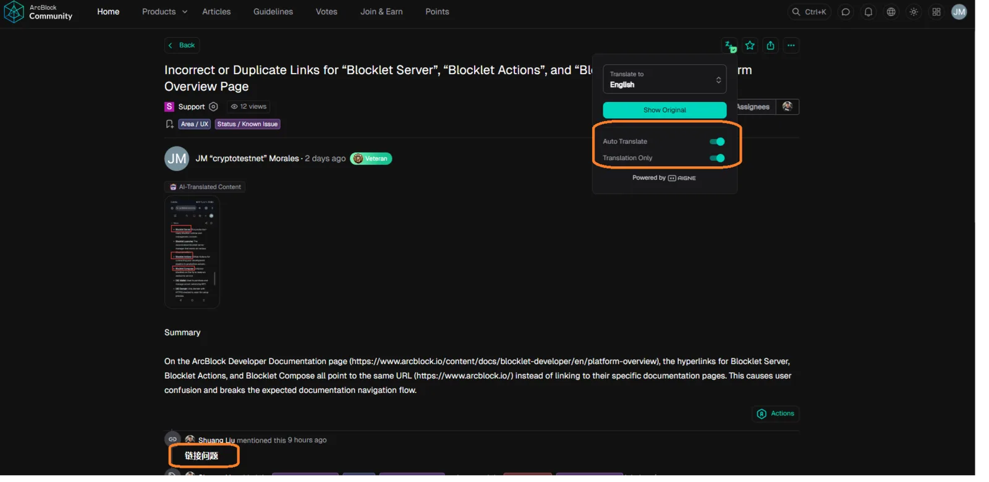
Task: Open the apps grid icon
Action: 936,12
